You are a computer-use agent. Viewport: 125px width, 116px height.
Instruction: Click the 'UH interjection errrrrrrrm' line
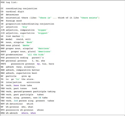[20, 82]
